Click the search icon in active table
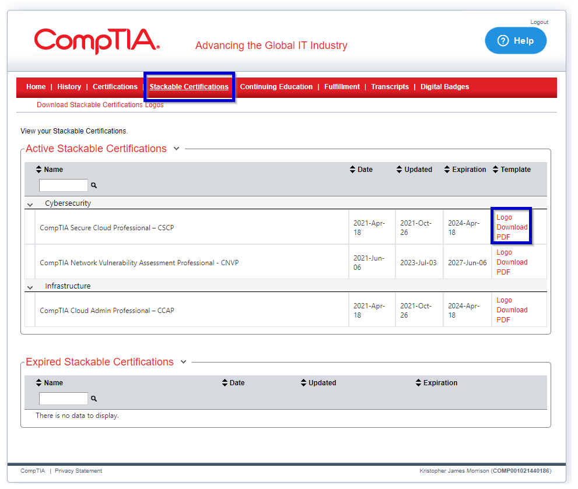The width and height of the screenshot is (578, 489). point(94,185)
